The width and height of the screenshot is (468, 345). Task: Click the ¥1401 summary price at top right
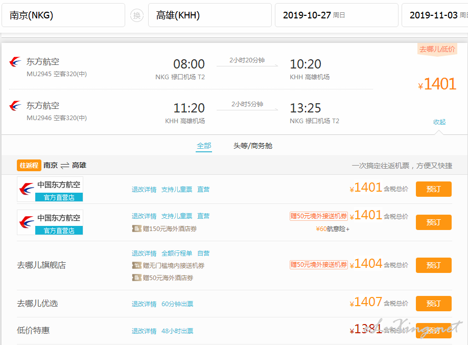(437, 84)
